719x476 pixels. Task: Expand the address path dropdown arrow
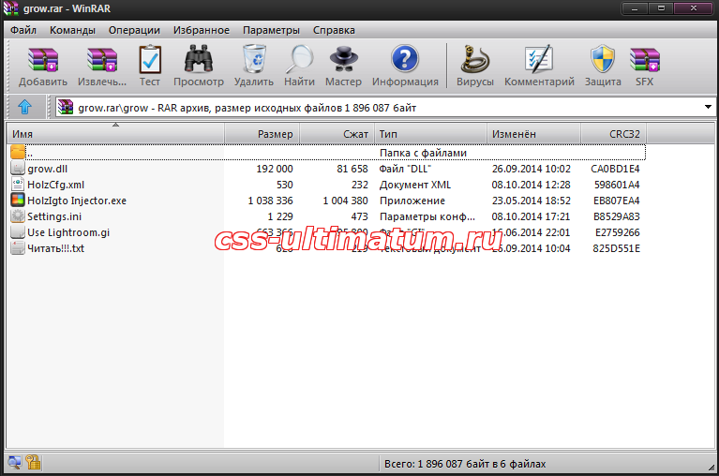click(708, 107)
